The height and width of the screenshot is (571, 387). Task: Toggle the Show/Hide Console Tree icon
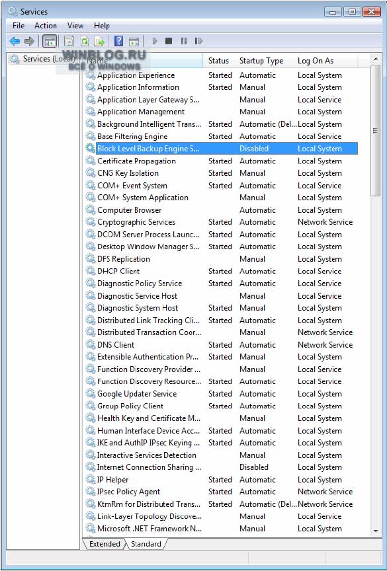(50, 41)
